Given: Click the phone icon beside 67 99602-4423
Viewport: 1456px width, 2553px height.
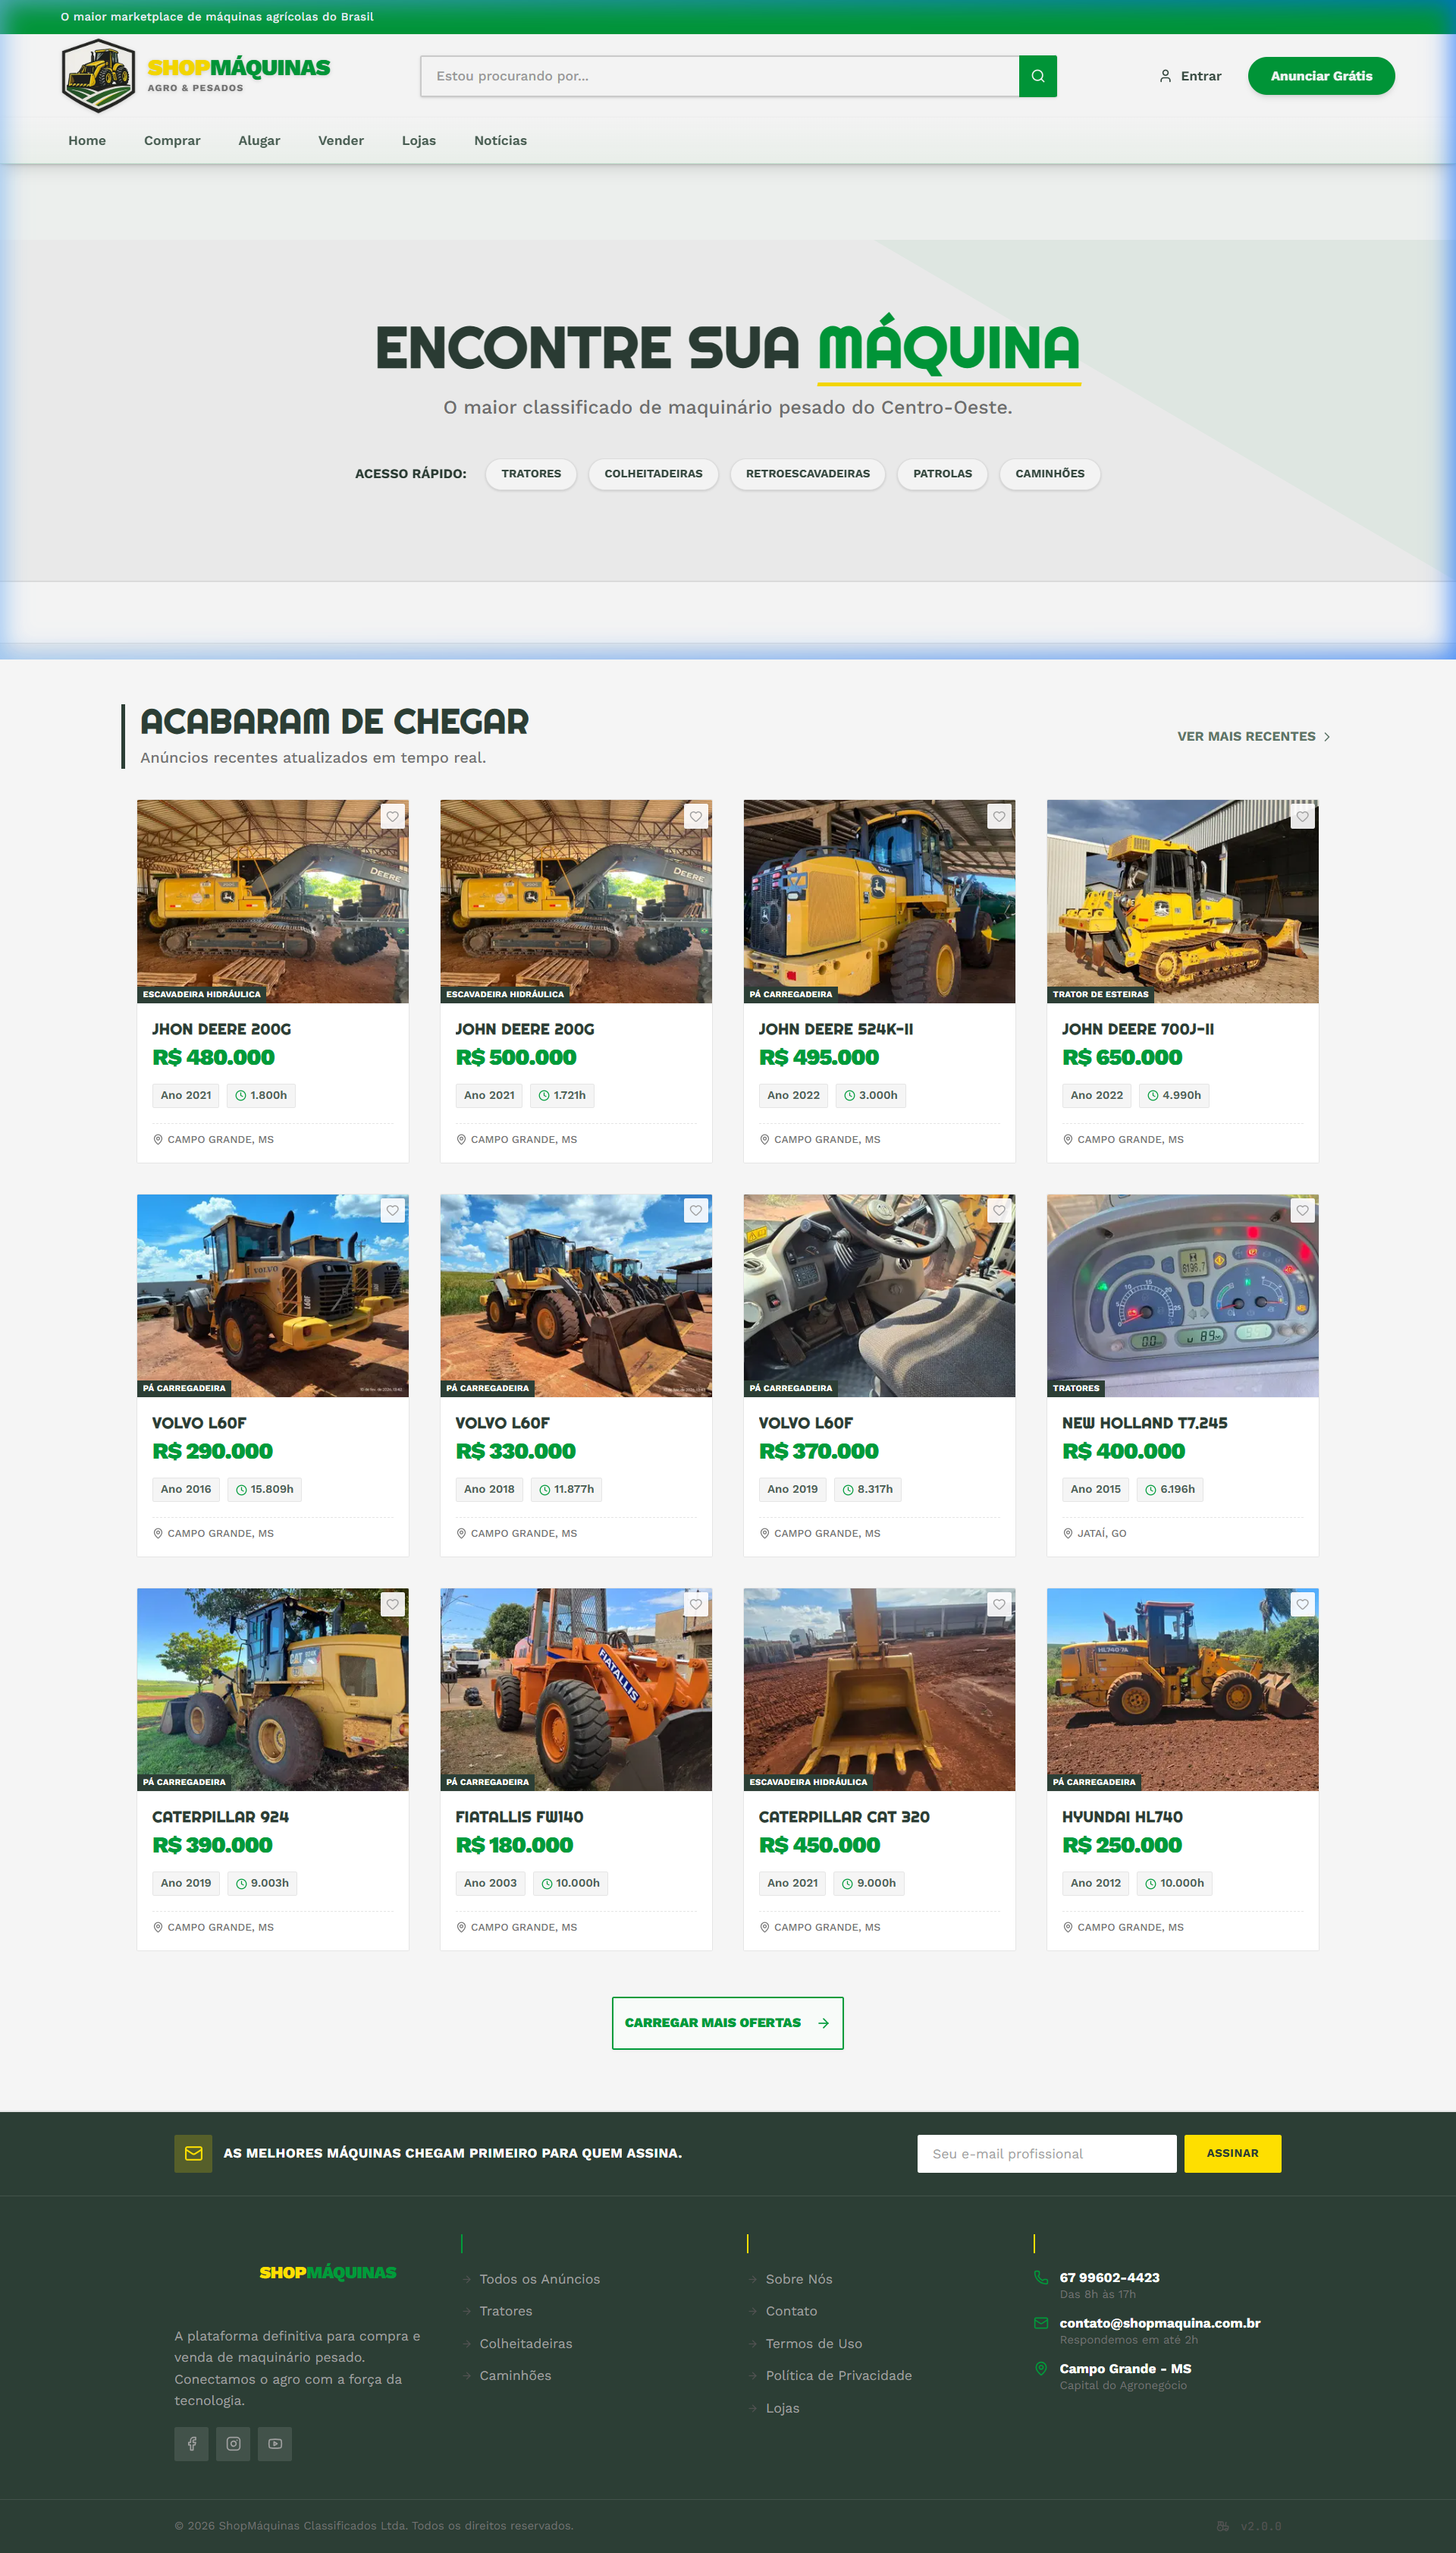Looking at the screenshot, I should (x=1041, y=2278).
